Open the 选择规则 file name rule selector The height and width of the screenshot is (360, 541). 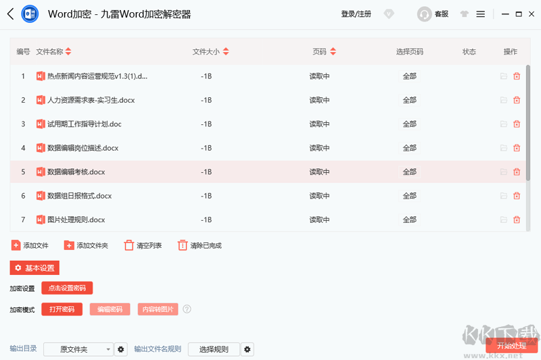tap(214, 349)
